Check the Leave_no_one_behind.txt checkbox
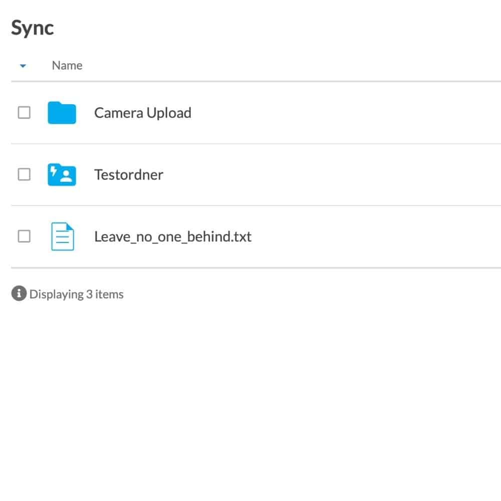 point(24,236)
